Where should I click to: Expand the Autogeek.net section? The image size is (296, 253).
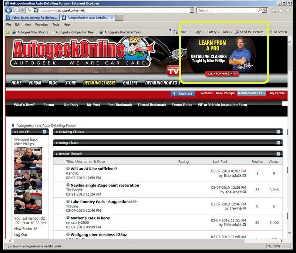point(278,143)
